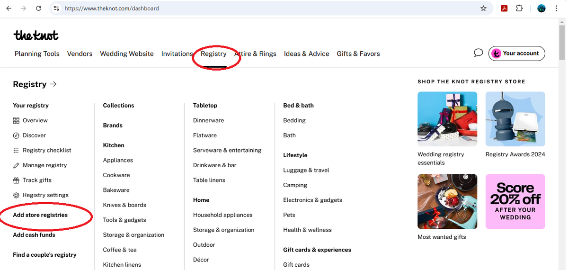Click the Track gifts gift box icon
This screenshot has width=568, height=270.
point(16,180)
